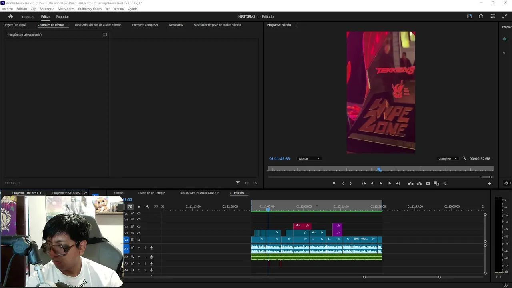Mark Out point in Program monitor

click(351, 183)
